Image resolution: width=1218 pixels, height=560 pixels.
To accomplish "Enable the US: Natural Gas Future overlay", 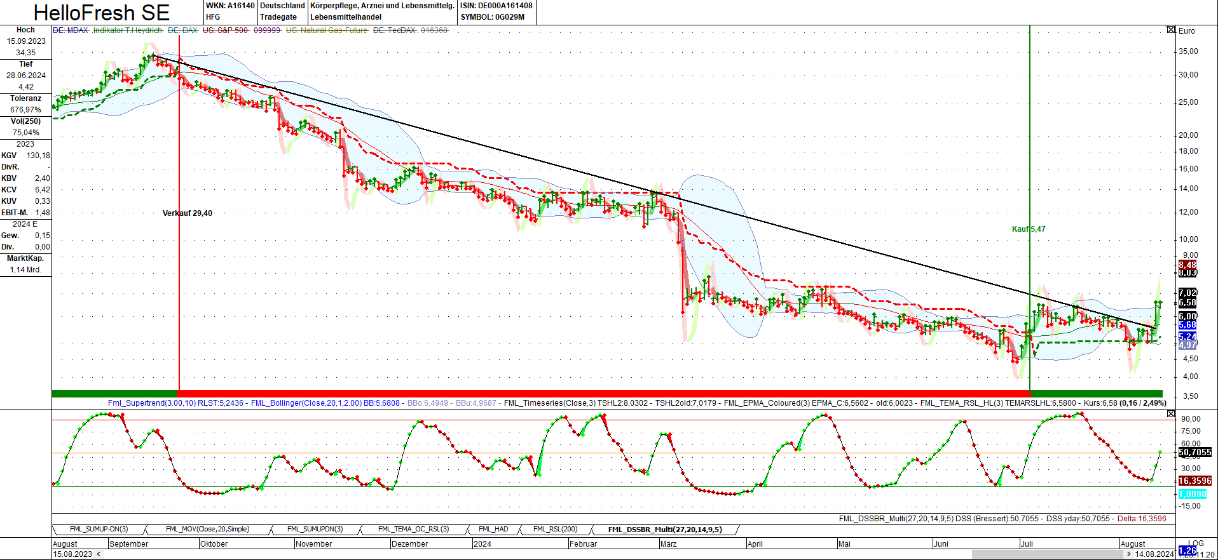I will point(327,30).
